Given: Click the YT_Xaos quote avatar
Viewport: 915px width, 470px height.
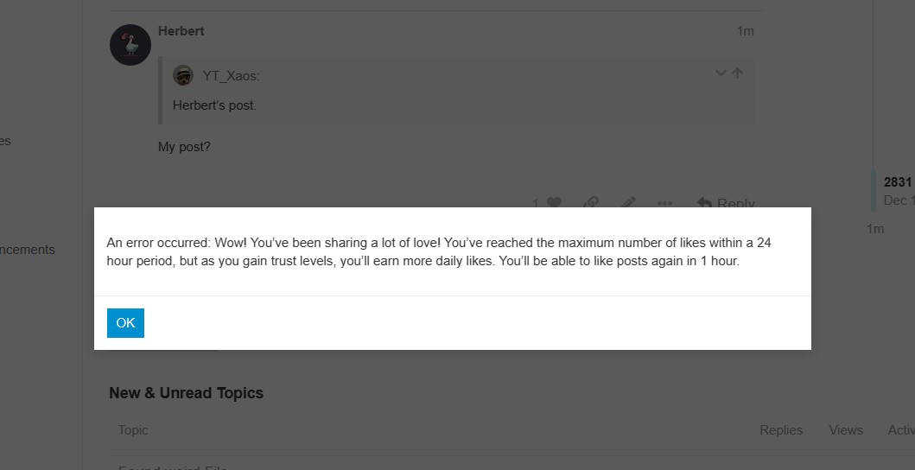Looking at the screenshot, I should (183, 75).
